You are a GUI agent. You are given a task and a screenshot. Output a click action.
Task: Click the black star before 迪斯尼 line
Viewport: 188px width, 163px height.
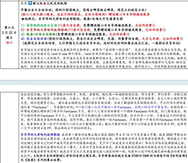[23, 19]
